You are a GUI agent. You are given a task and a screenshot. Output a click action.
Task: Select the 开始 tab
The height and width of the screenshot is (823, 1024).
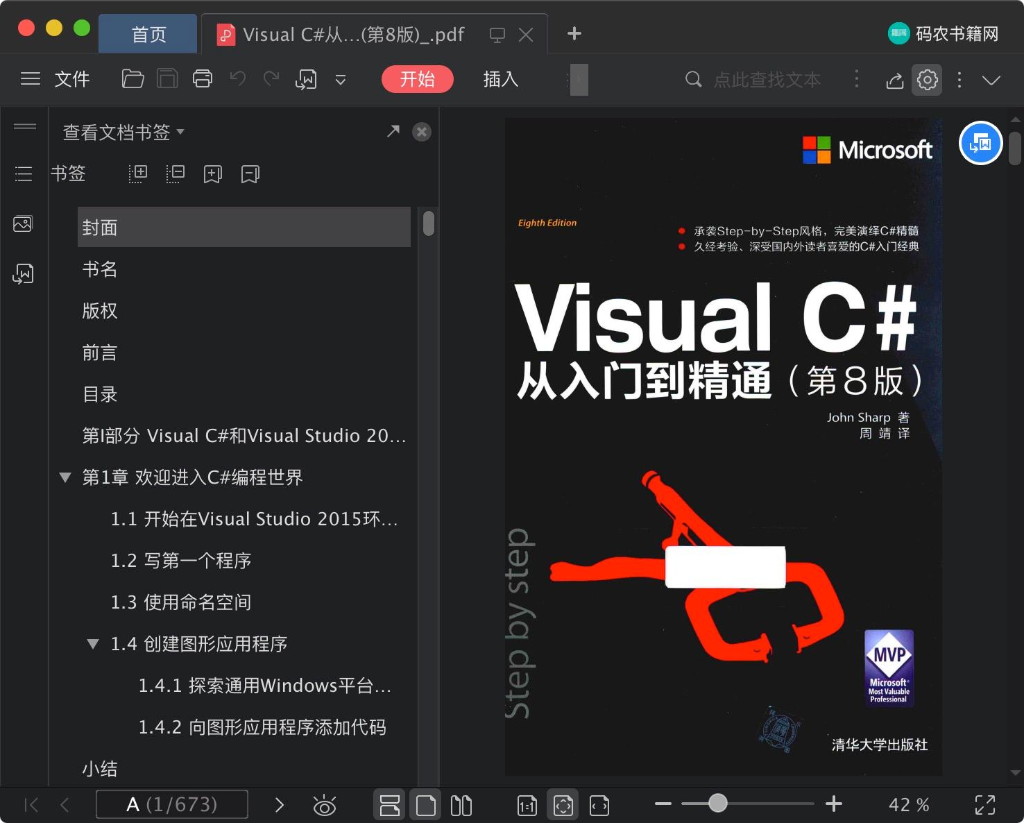[418, 79]
